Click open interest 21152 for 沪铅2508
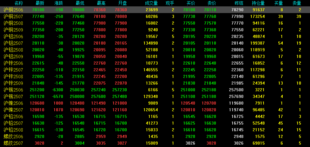This screenshot has height=147, width=310. (259, 130)
